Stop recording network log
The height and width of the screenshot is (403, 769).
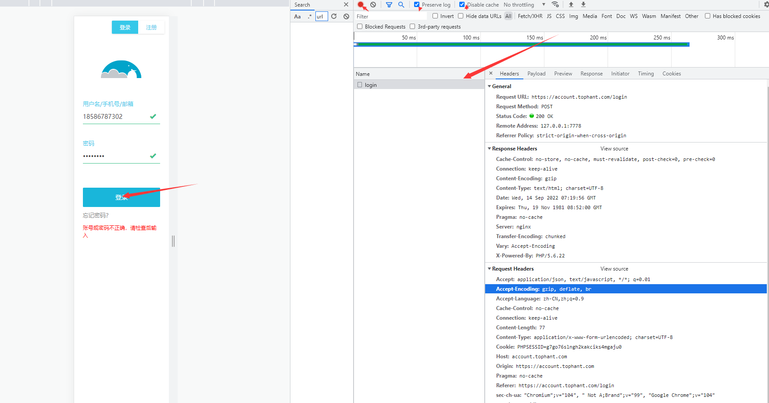[x=361, y=5]
